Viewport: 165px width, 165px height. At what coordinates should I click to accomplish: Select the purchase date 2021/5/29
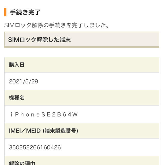point(23,81)
